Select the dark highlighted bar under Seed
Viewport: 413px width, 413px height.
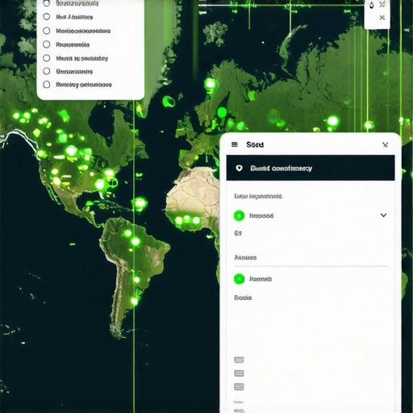[x=311, y=168]
